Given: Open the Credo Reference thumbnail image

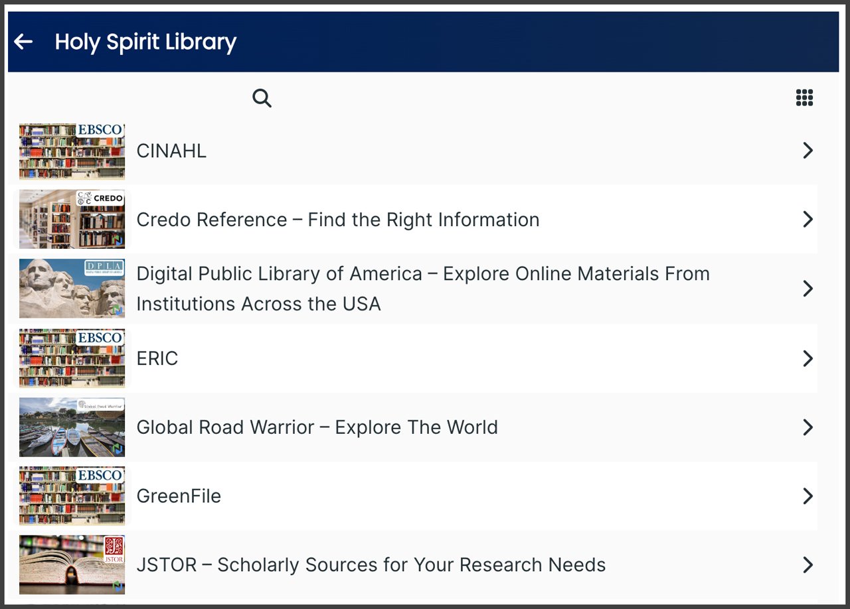Looking at the screenshot, I should [72, 220].
